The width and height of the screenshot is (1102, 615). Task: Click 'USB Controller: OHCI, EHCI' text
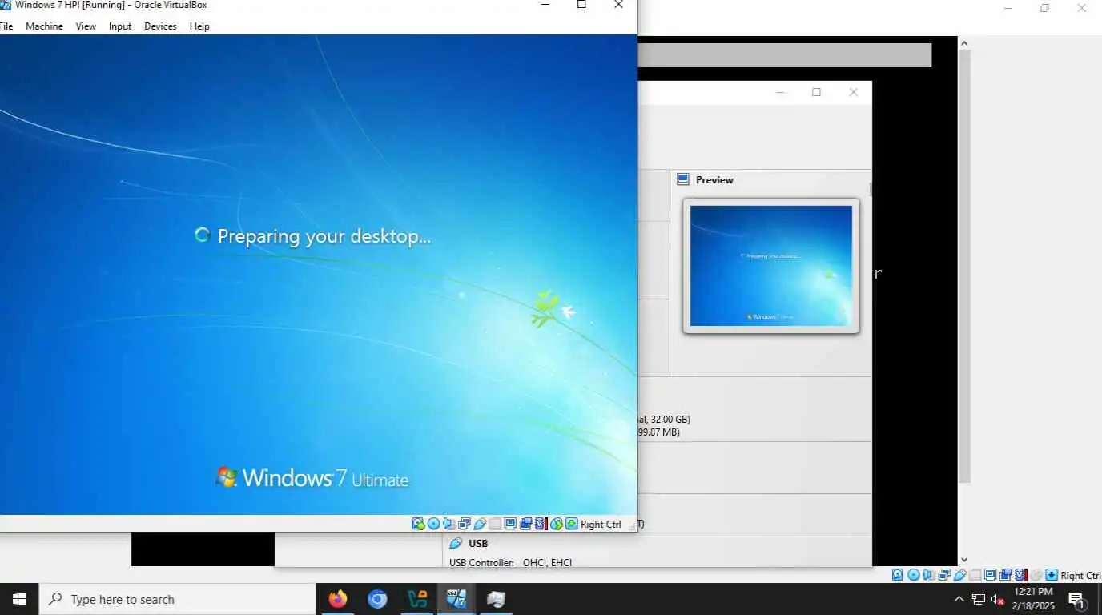point(511,563)
